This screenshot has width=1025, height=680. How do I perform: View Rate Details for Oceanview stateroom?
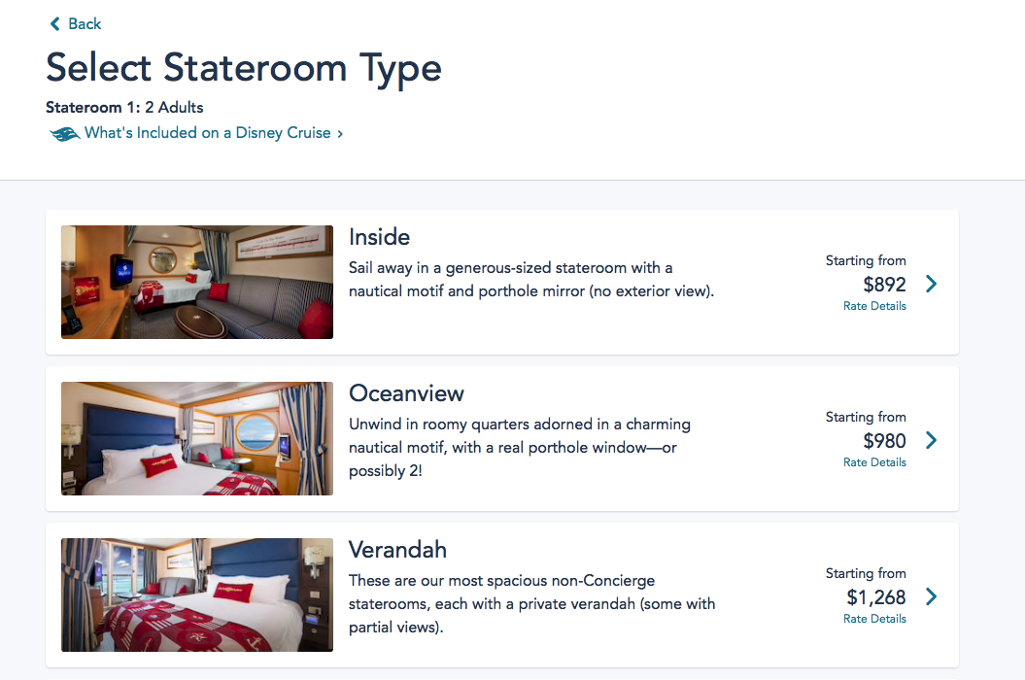click(x=874, y=462)
